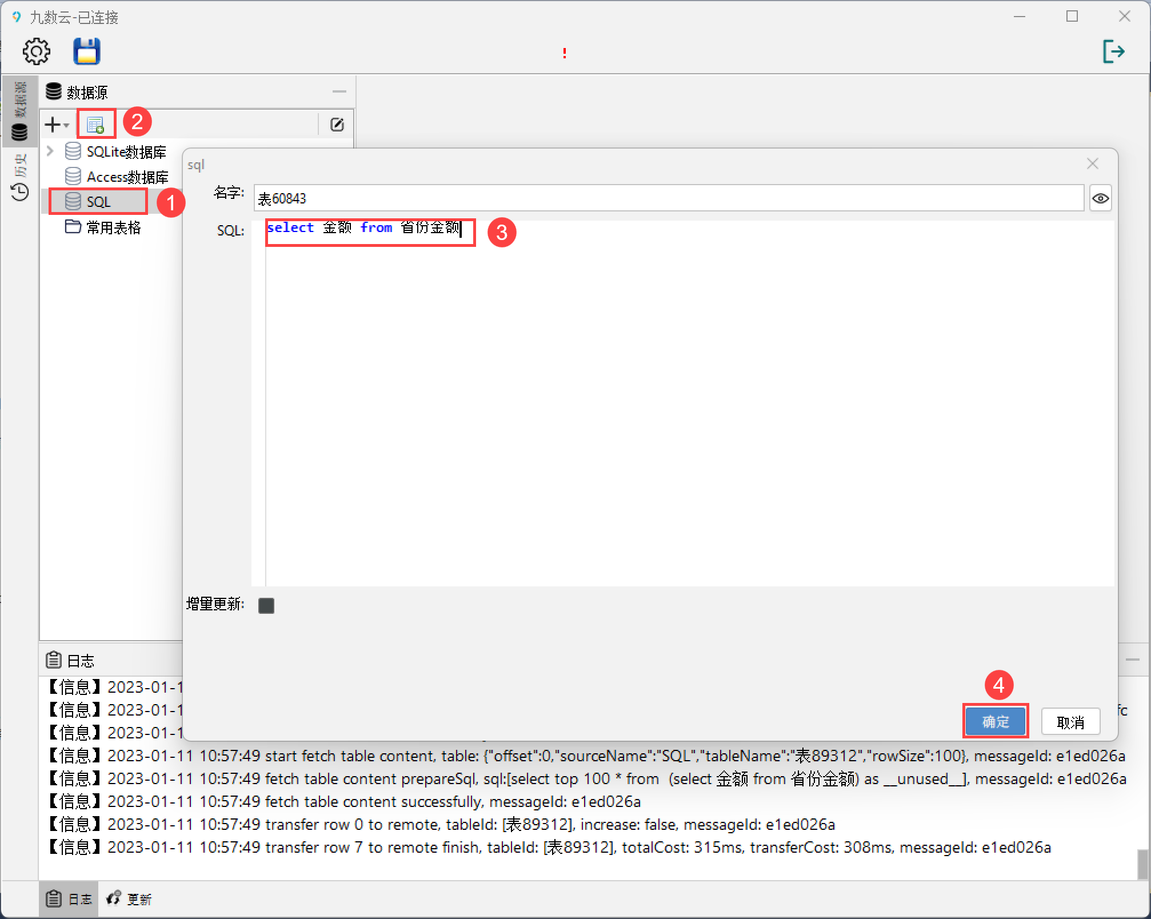Switch to the 更新 bottom tab
Viewport: 1151px width, 919px height.
130,899
